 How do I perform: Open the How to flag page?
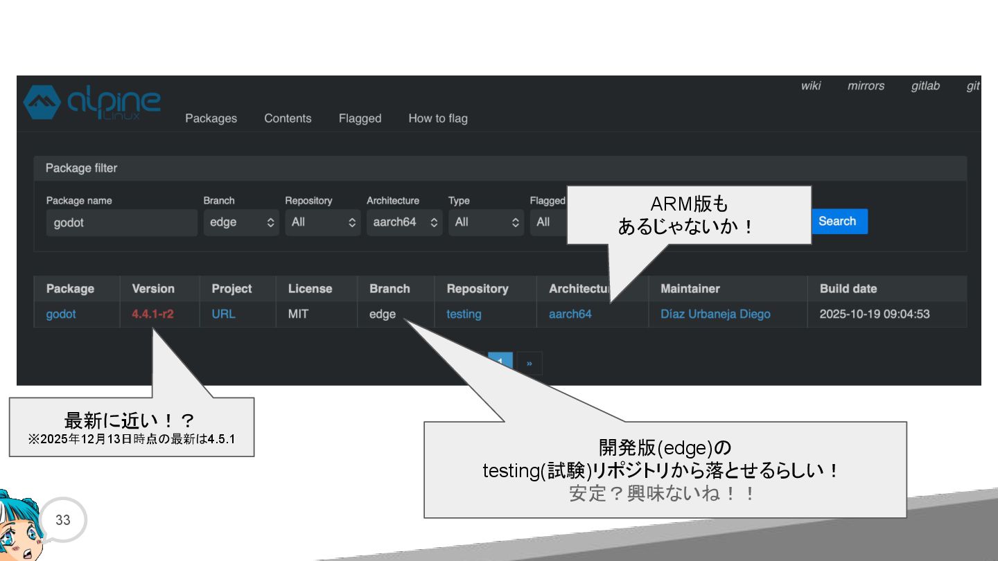click(438, 118)
